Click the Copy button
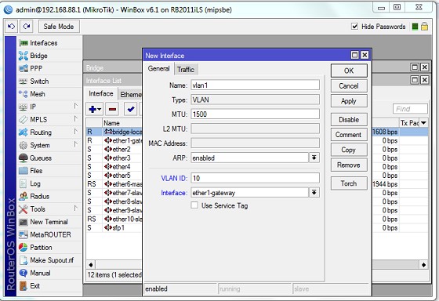The width and height of the screenshot is (439, 301). click(349, 150)
